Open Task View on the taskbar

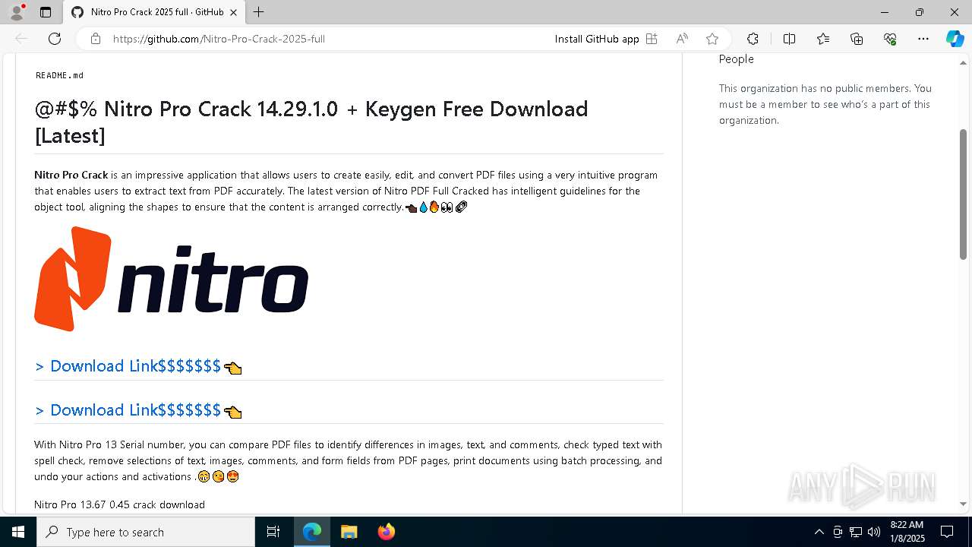(273, 532)
